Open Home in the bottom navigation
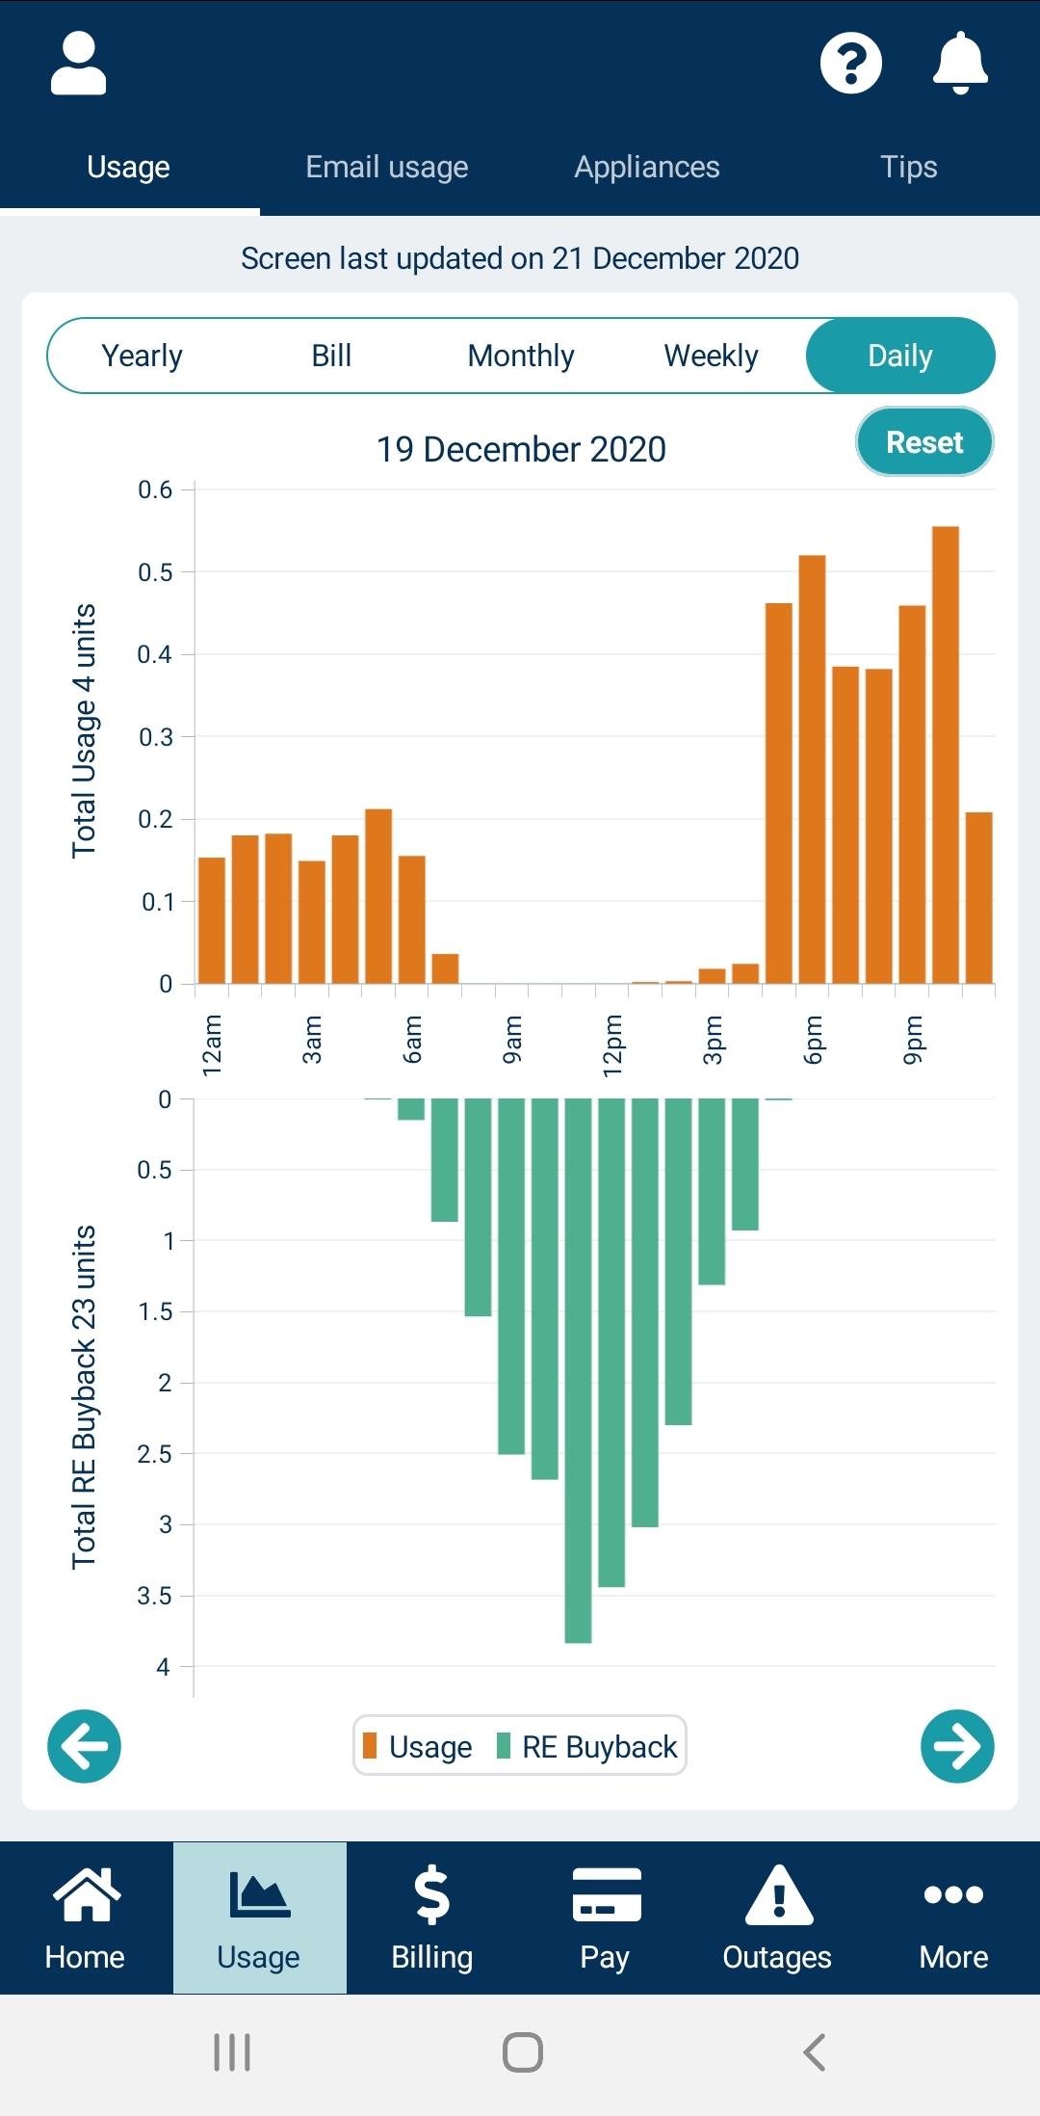 point(86,1918)
